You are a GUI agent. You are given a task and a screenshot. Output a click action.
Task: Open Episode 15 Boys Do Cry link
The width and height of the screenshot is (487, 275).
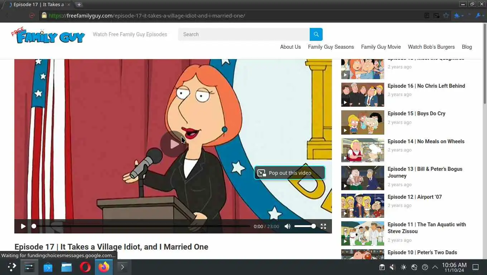416,114
